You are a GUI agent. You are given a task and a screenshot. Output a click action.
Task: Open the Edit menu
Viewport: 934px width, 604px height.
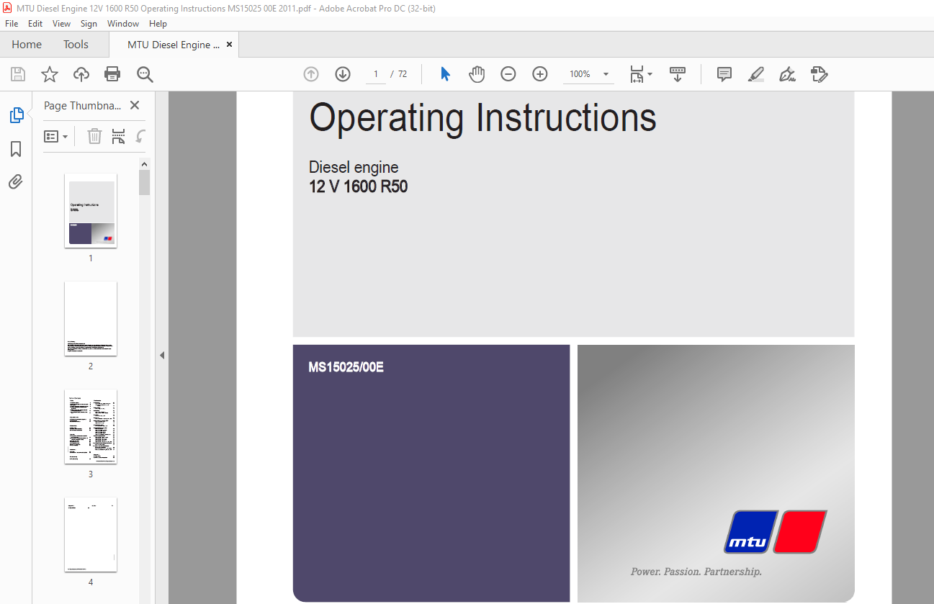(x=35, y=24)
